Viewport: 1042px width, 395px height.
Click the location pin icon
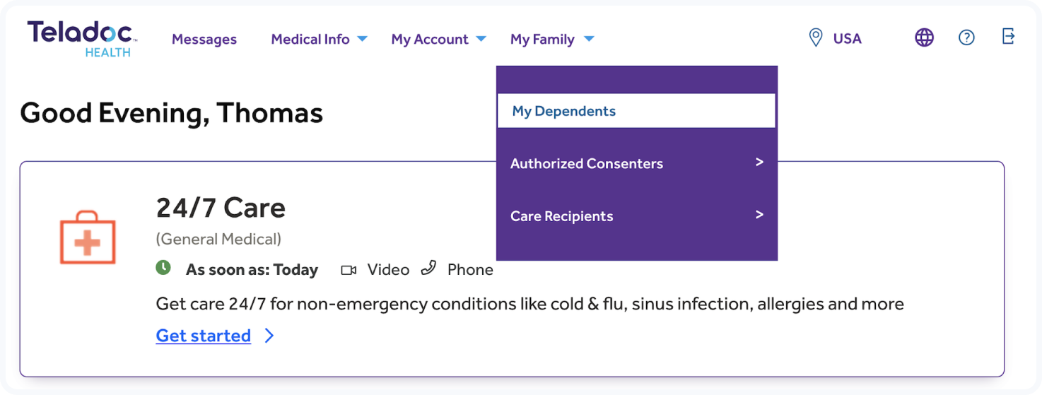(816, 38)
